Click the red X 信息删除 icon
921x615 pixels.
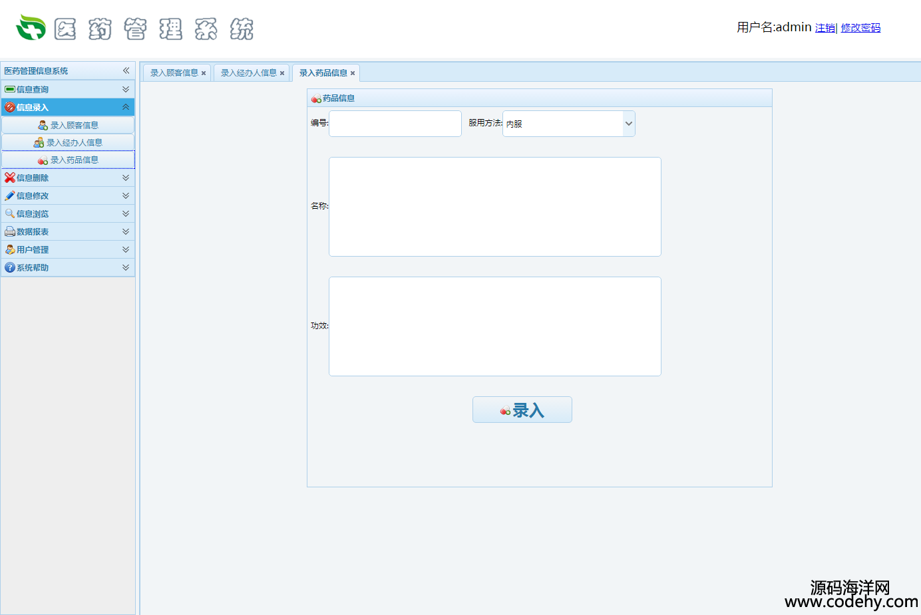[x=10, y=178]
